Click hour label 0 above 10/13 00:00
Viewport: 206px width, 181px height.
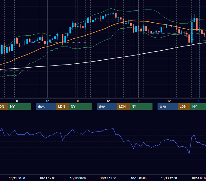coord(138,101)
